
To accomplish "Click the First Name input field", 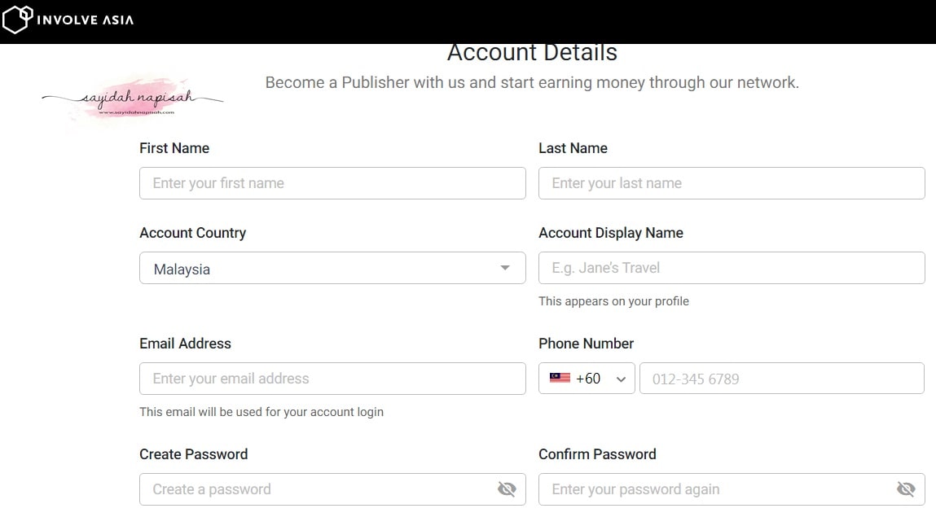I will pos(332,182).
